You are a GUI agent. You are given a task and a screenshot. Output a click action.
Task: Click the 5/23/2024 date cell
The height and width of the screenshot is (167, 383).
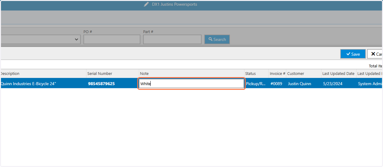pyautogui.click(x=339, y=83)
